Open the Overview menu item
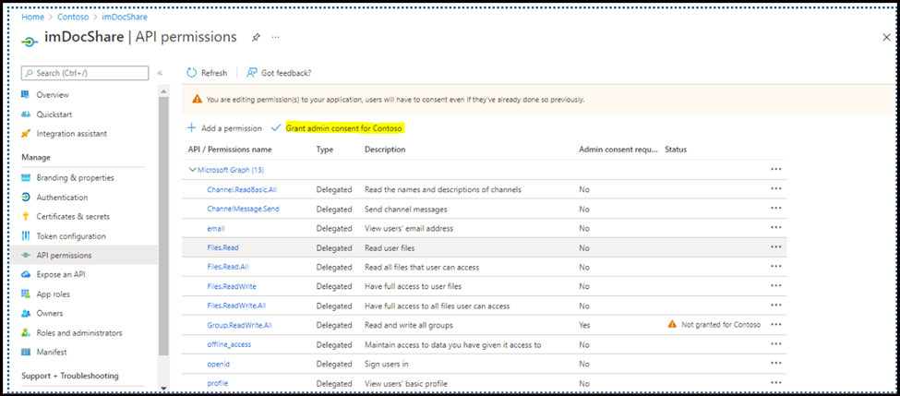 pos(53,95)
